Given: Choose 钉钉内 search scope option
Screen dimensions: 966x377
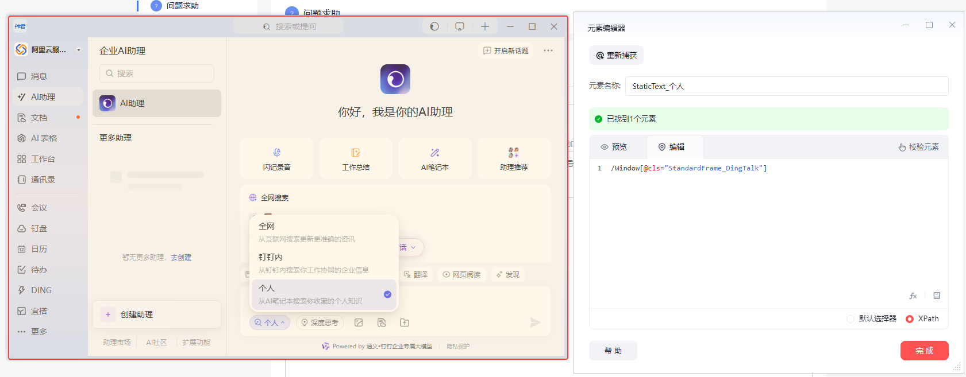Looking at the screenshot, I should coord(324,263).
